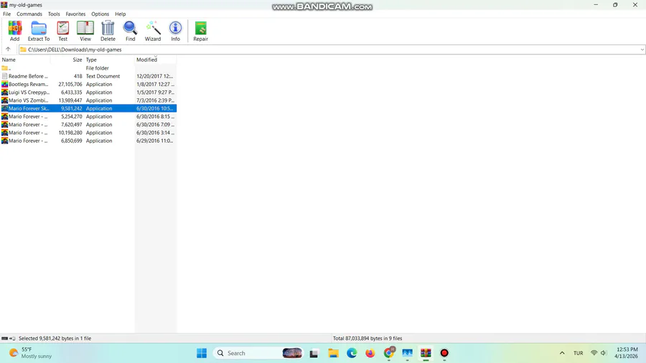Switch to WinRAR taskbar icon
Screen dimensions: 646x363
coord(426,353)
